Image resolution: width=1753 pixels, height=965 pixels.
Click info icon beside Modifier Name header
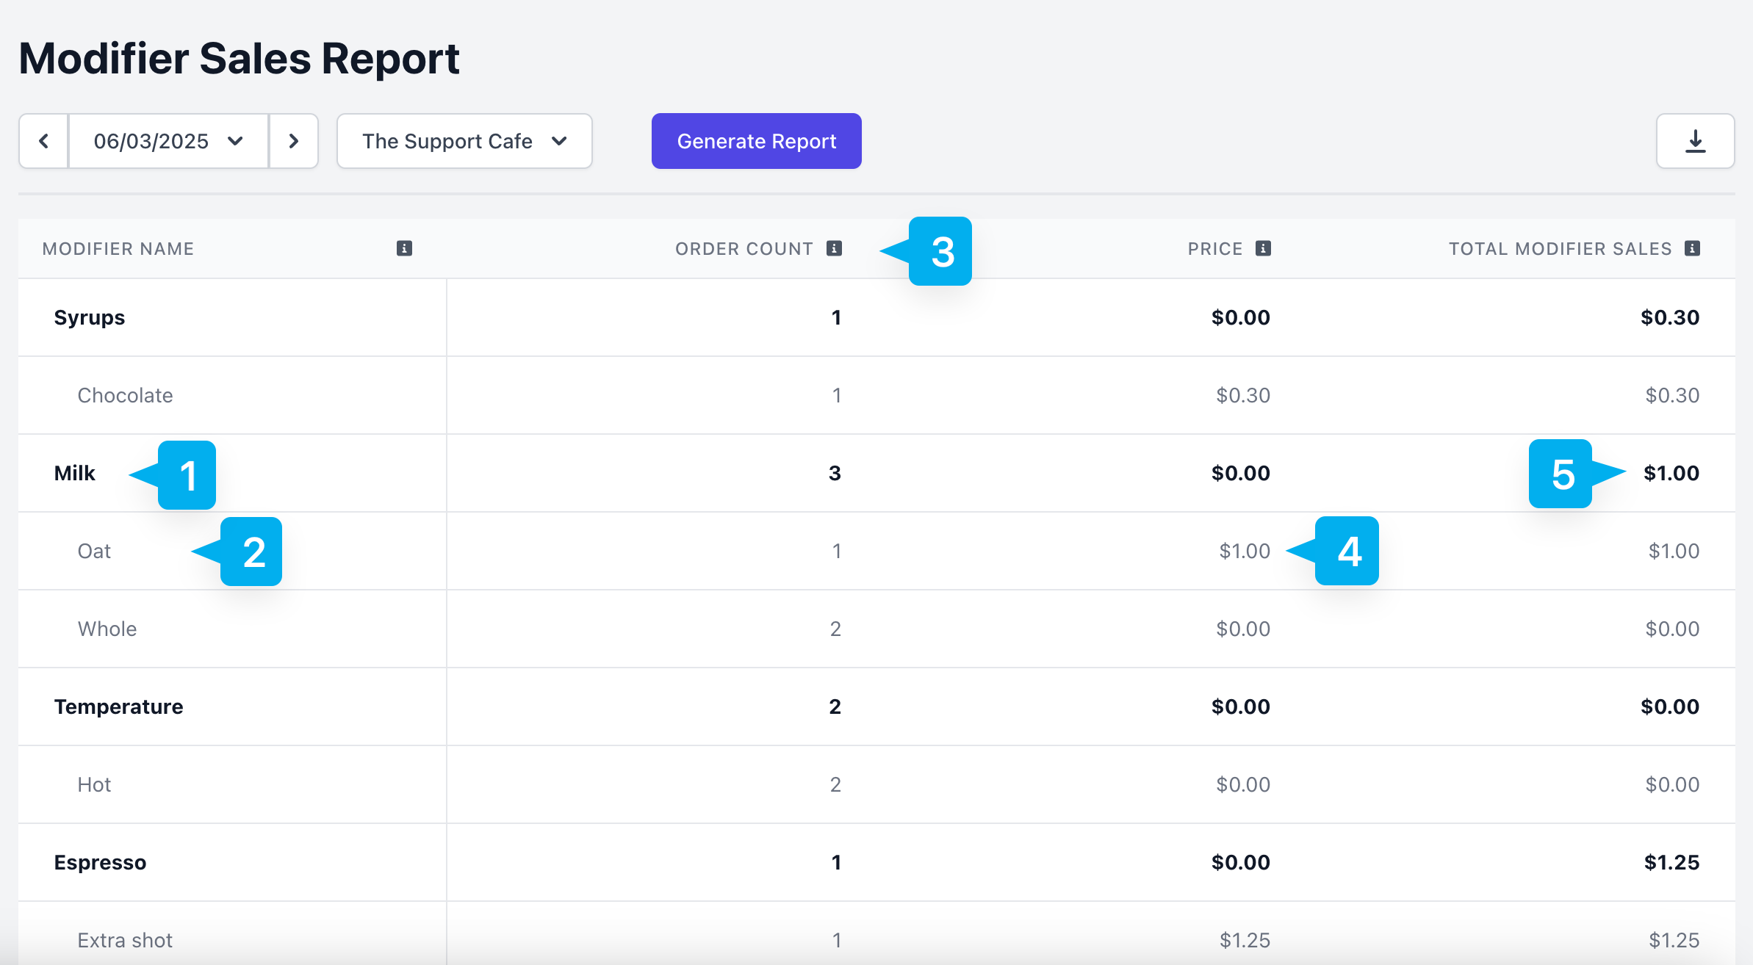click(x=404, y=248)
